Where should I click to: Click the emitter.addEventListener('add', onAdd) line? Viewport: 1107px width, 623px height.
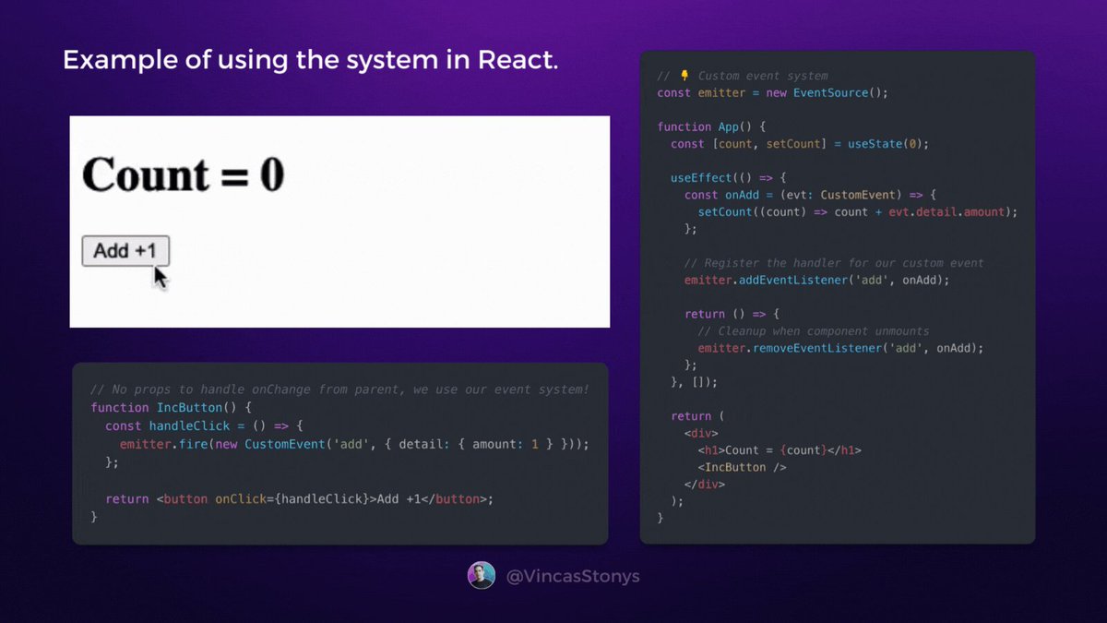click(x=816, y=280)
